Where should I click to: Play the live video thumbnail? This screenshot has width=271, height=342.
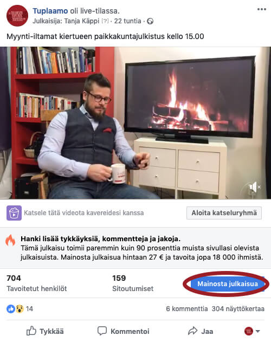[x=135, y=123]
